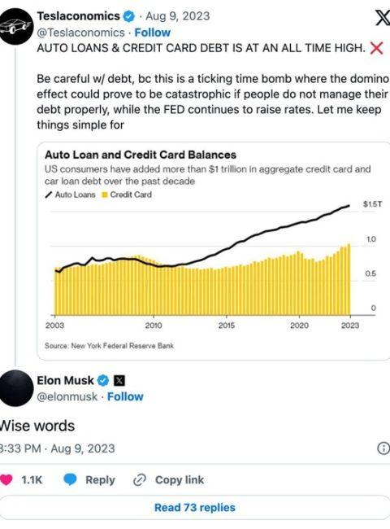Viewport: 390px width, 529px height.
Task: Click Elon Musk's blue verified badge
Action: coord(103,381)
